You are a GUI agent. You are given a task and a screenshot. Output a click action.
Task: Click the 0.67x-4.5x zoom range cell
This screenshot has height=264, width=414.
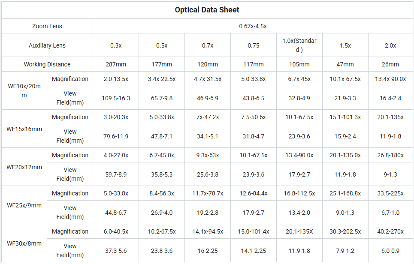click(x=253, y=26)
